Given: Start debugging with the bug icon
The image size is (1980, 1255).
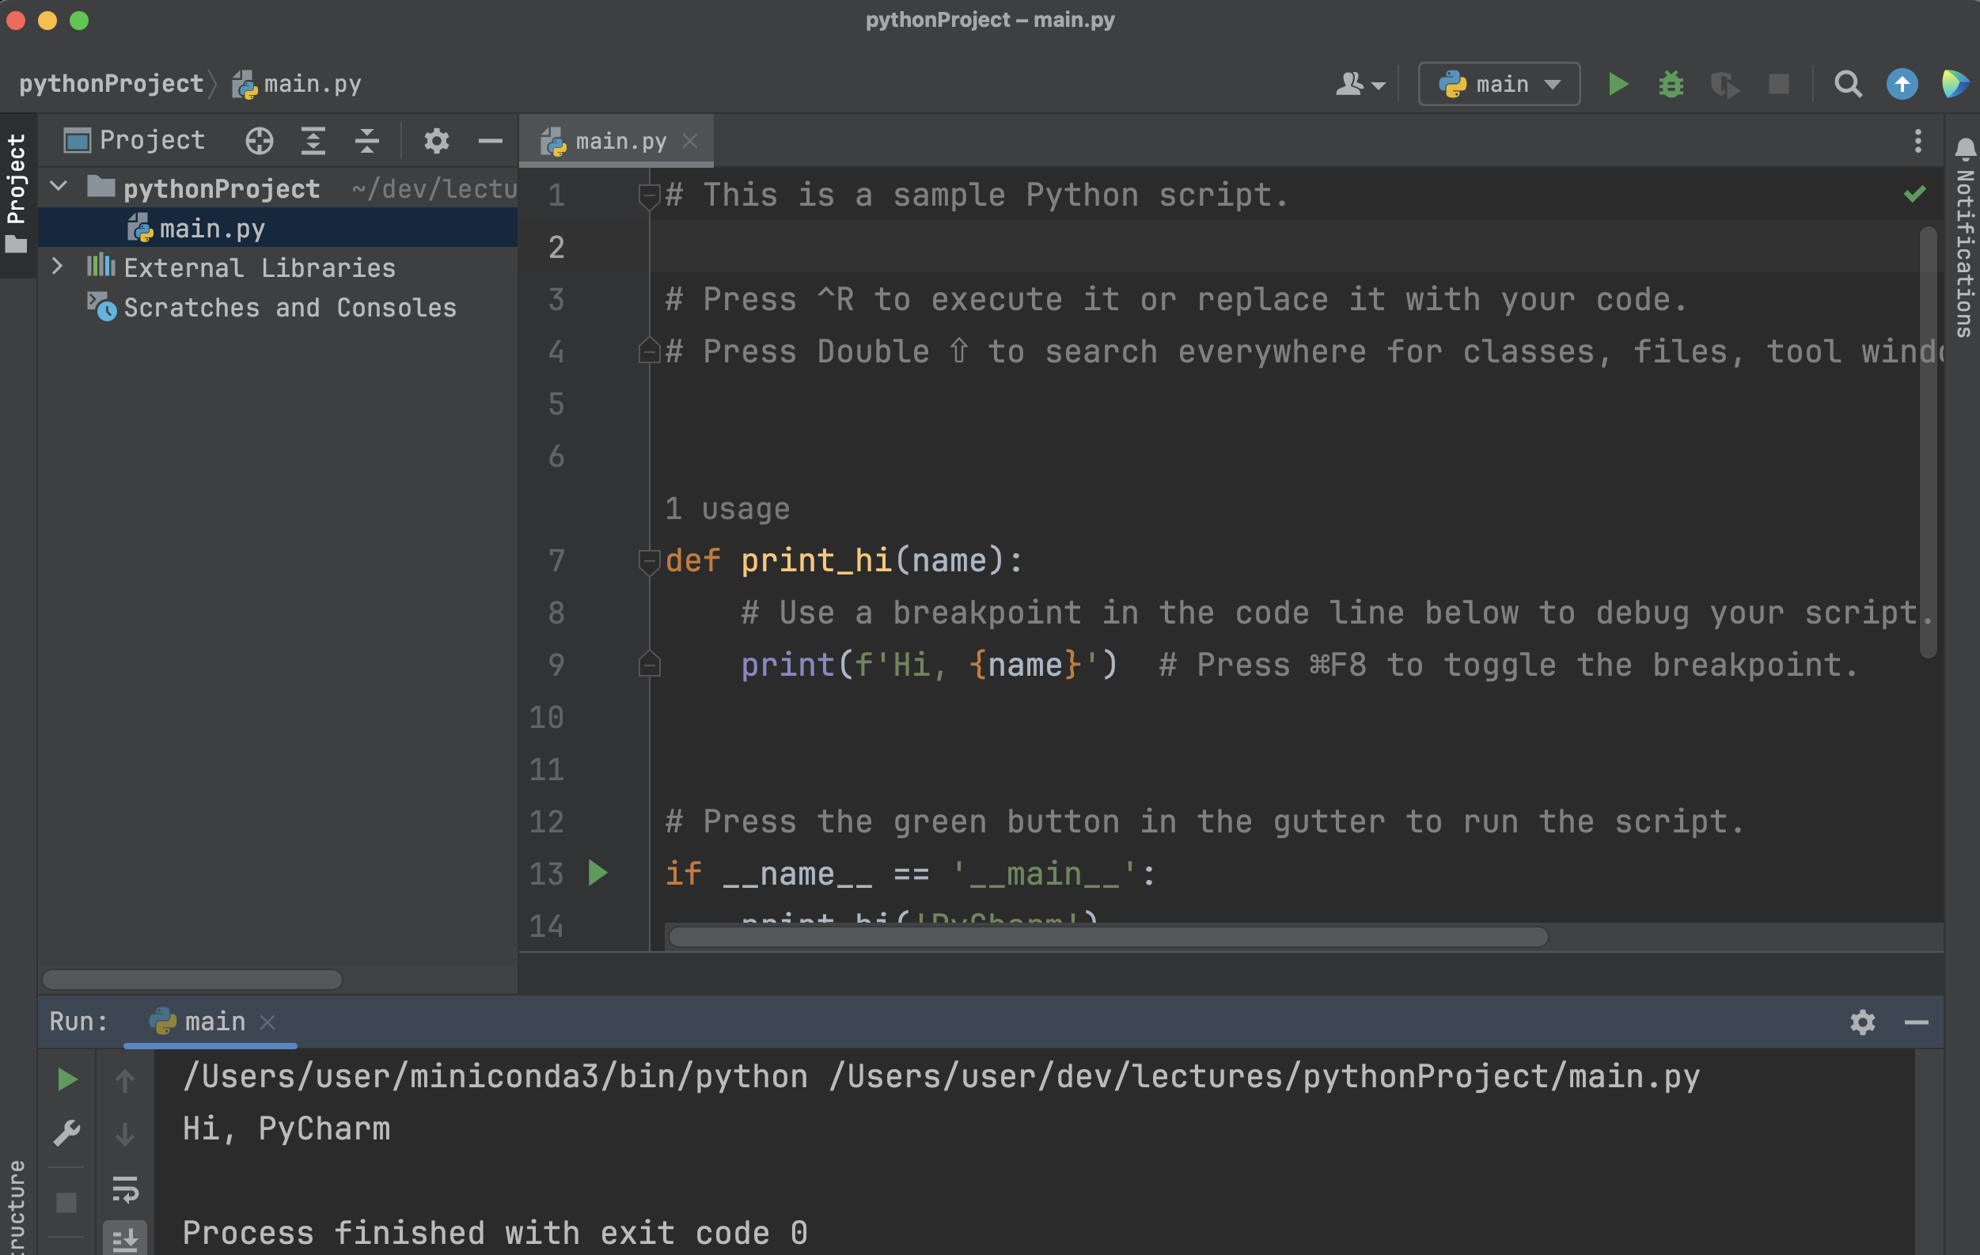Looking at the screenshot, I should click(x=1670, y=84).
